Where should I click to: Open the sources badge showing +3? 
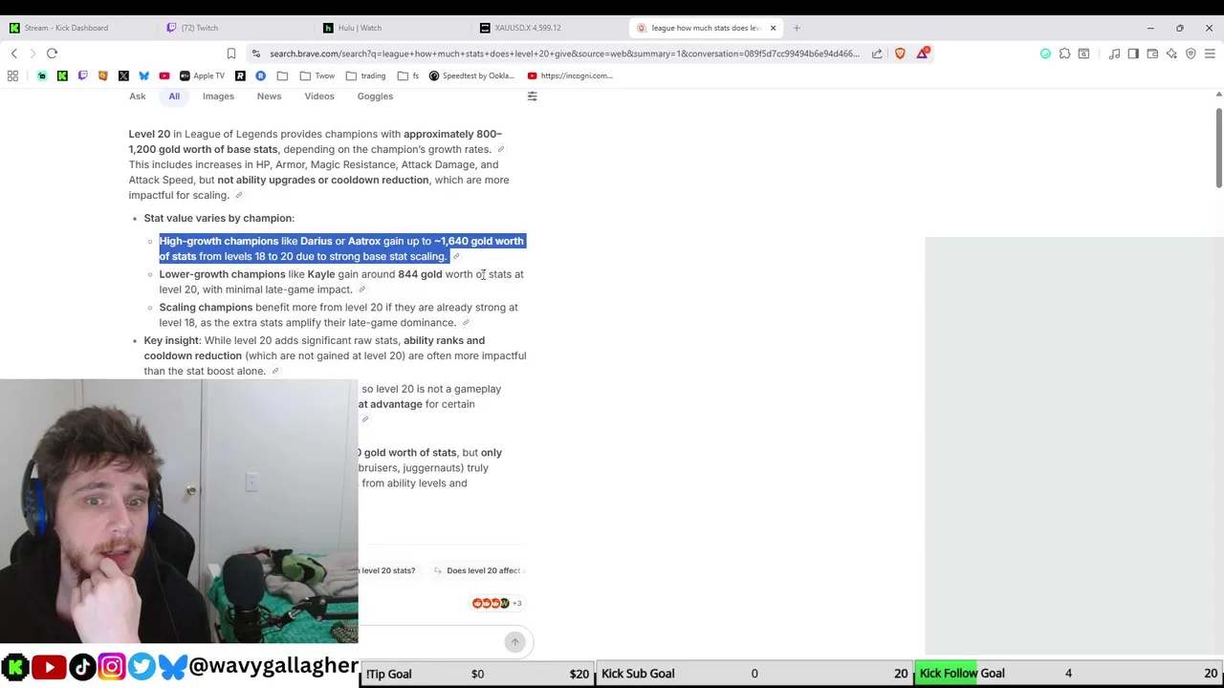tap(496, 603)
